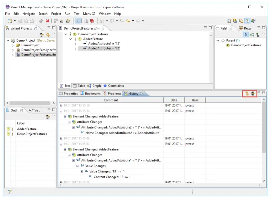
Task: Open the Navigate menu
Action: pos(28,14)
